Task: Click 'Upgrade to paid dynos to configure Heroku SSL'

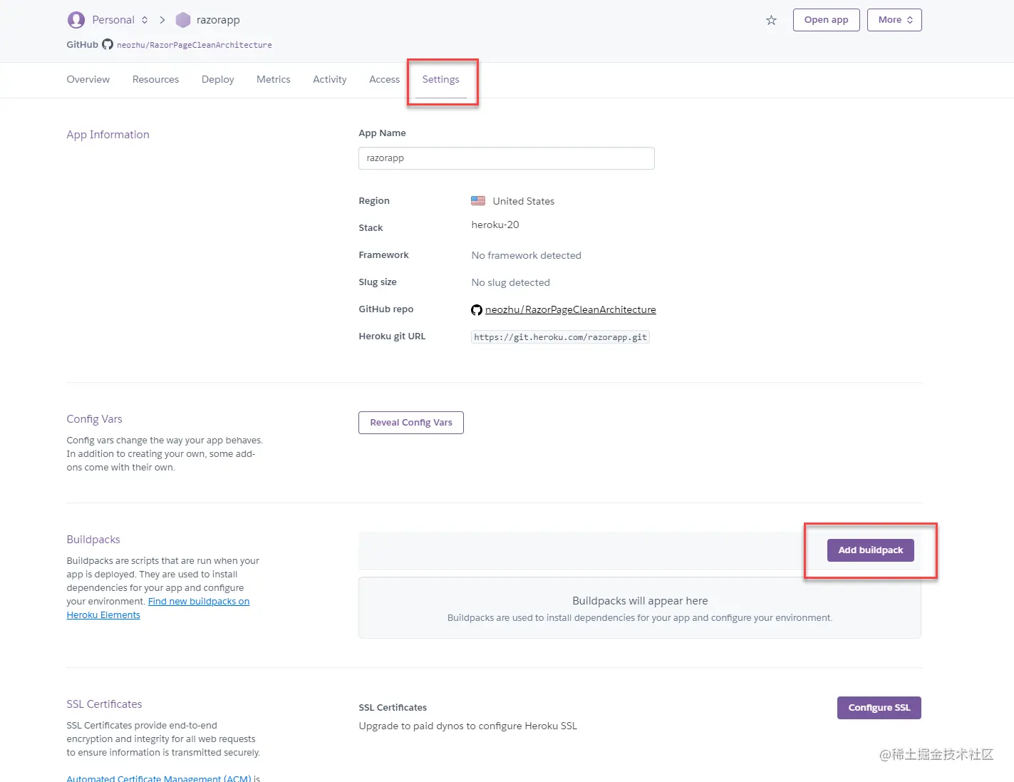Action: pos(468,726)
